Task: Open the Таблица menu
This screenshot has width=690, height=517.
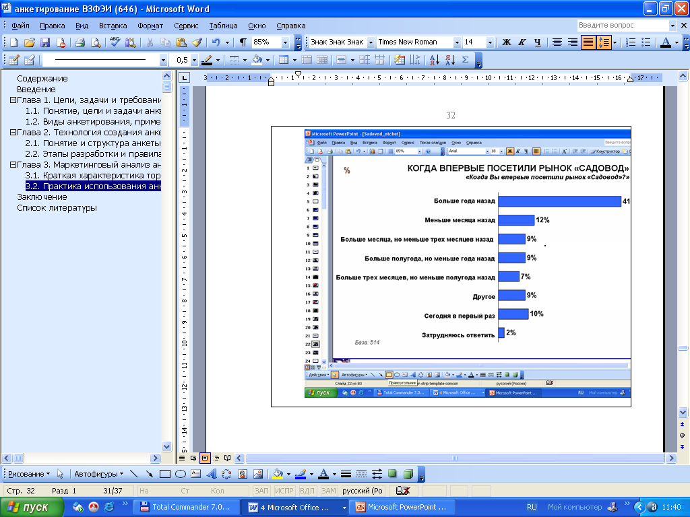Action: (x=223, y=26)
